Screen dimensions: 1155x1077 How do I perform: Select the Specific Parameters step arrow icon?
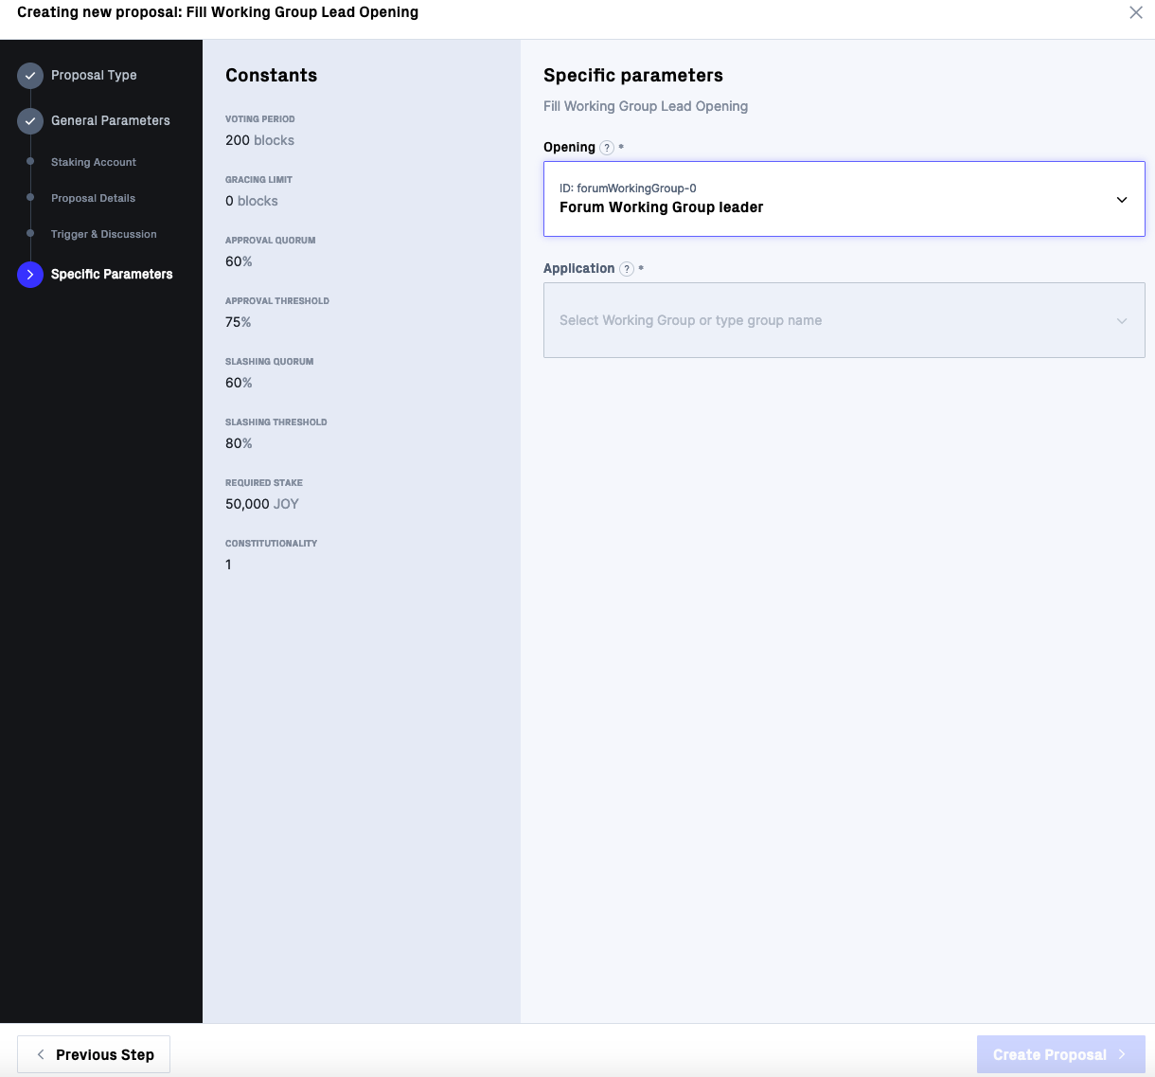click(28, 275)
